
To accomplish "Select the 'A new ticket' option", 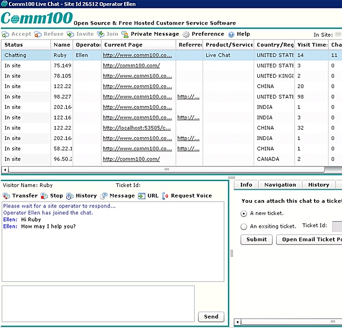I will 244,213.
